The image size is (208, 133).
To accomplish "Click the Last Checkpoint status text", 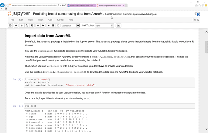I will [x=131, y=14].
